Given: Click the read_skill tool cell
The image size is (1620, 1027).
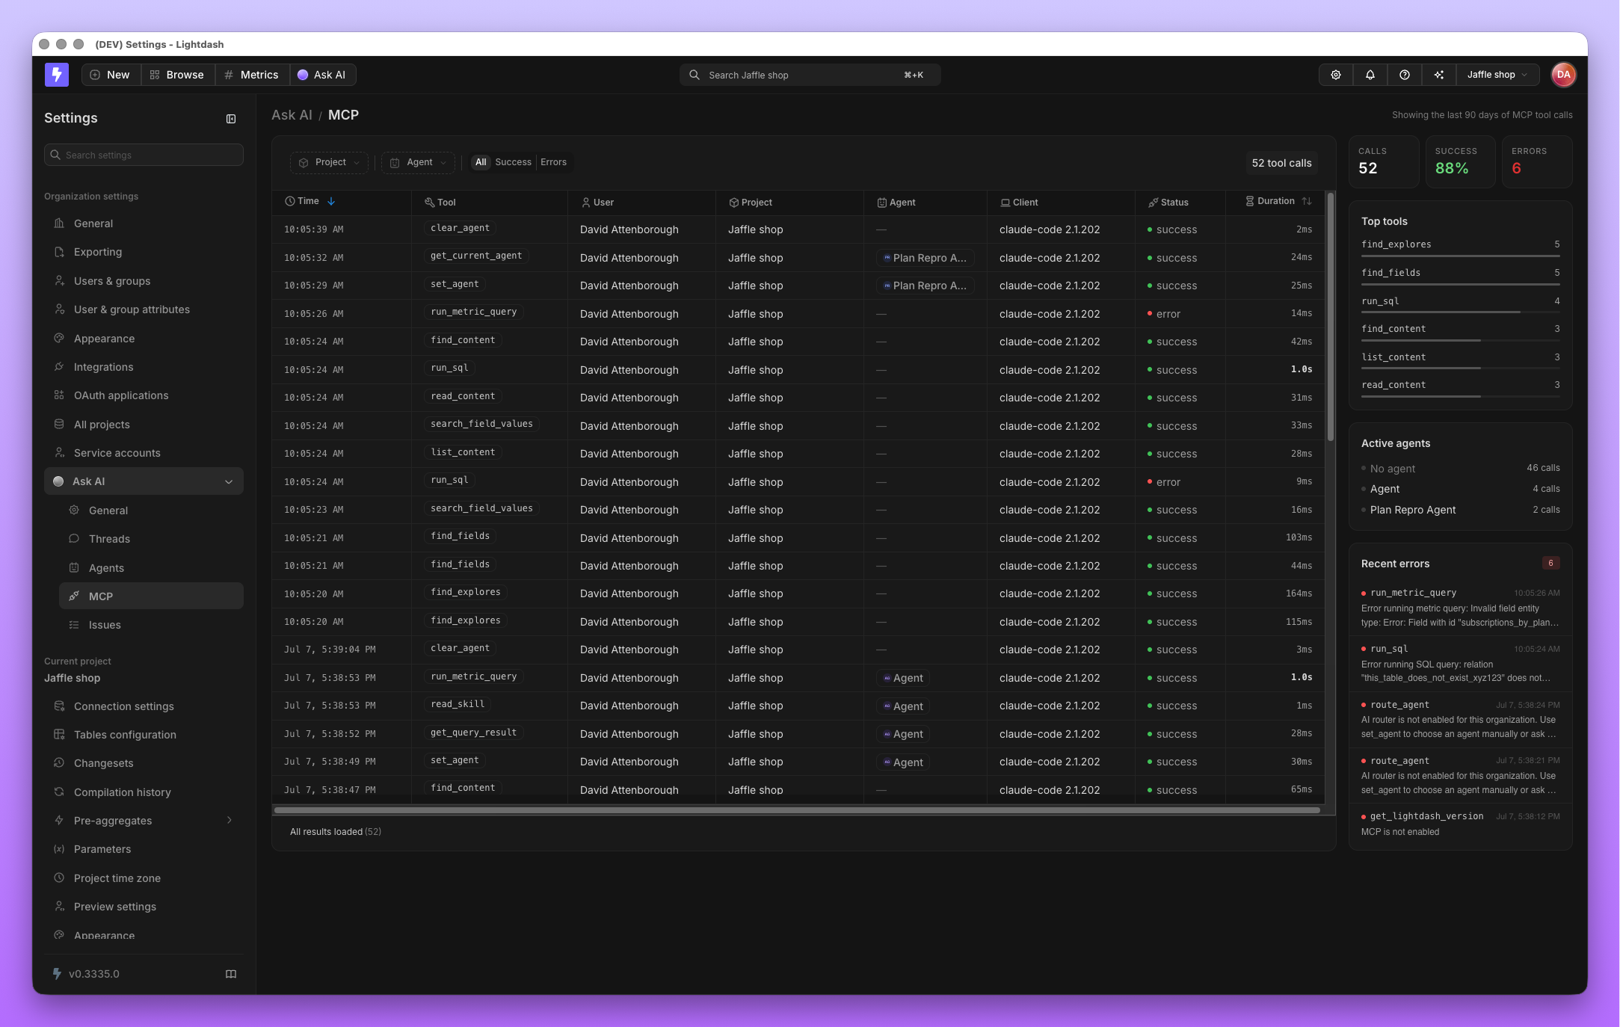Looking at the screenshot, I should click(x=458, y=704).
